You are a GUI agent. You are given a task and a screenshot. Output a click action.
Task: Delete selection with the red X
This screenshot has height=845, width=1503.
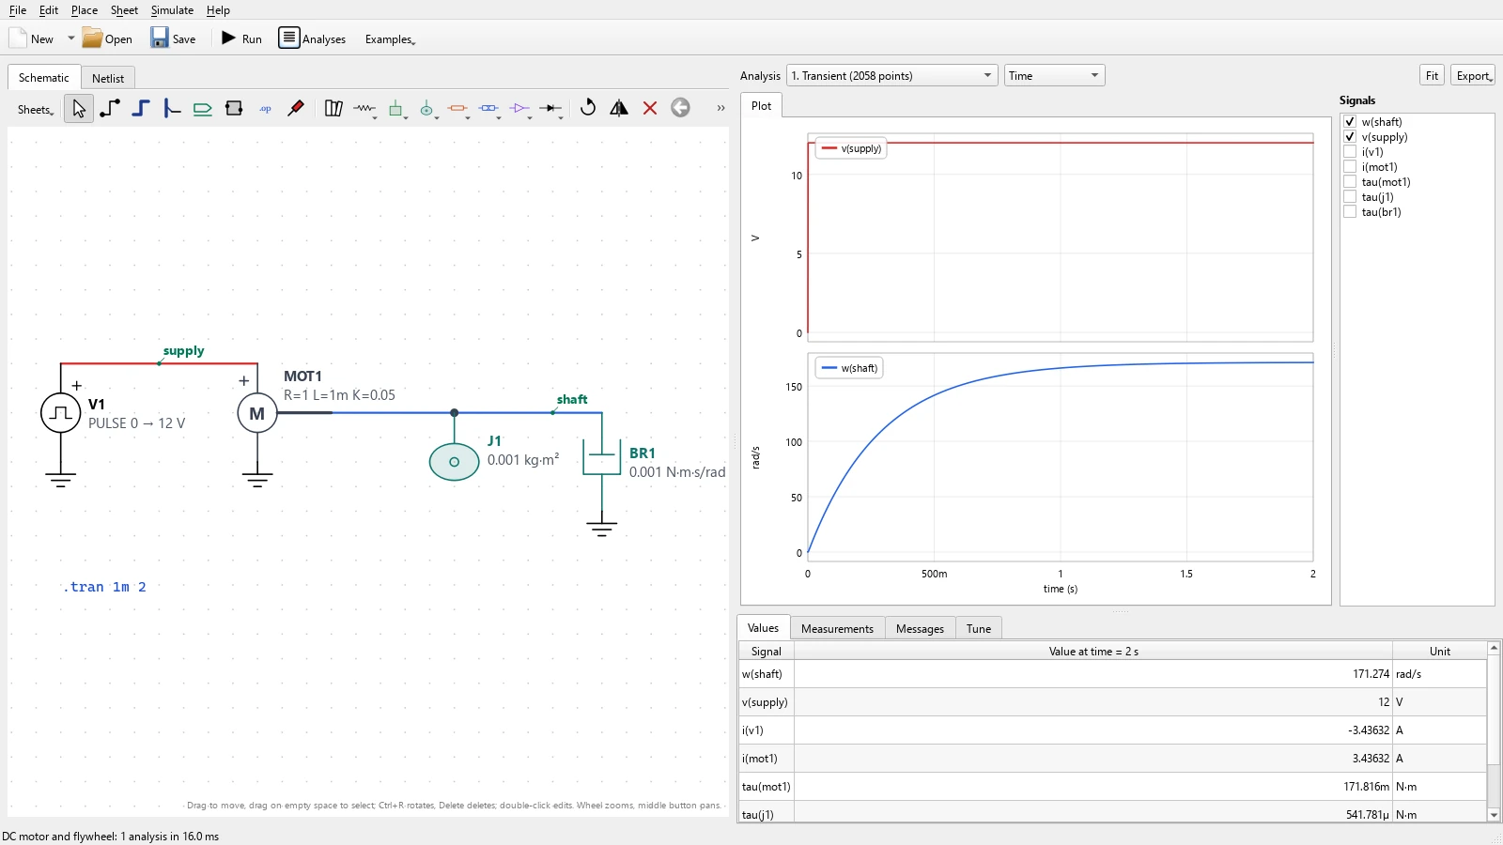click(x=650, y=108)
